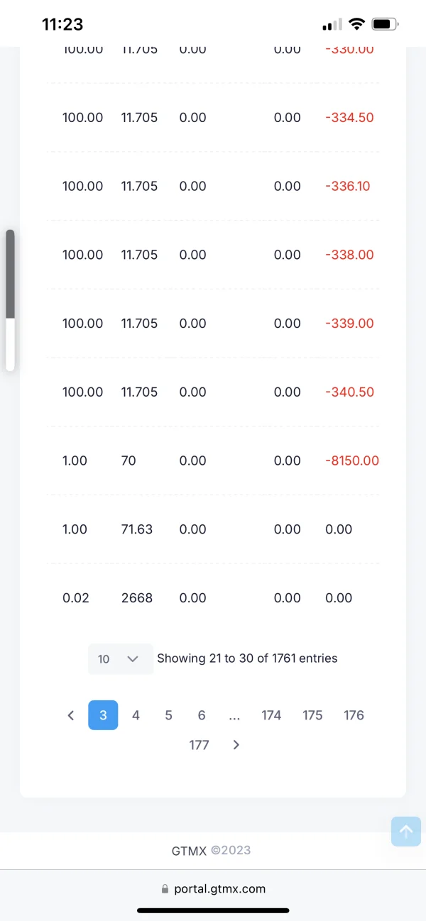426x921 pixels.
Task: Open page 6 of entries
Action: [x=202, y=715]
